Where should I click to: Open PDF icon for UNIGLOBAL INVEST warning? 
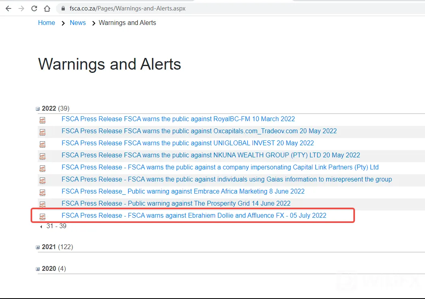[x=43, y=144]
